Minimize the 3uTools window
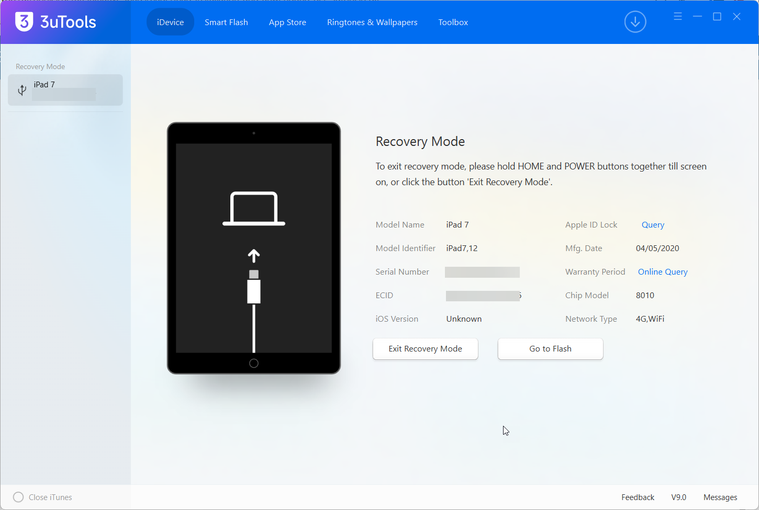Viewport: 759px width, 510px height. pyautogui.click(x=697, y=17)
